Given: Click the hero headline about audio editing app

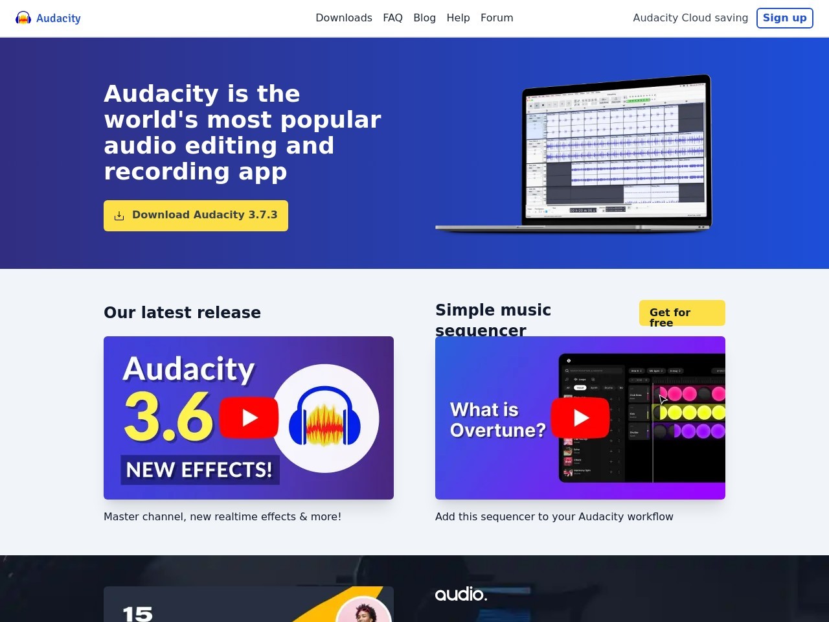Looking at the screenshot, I should coord(242,133).
